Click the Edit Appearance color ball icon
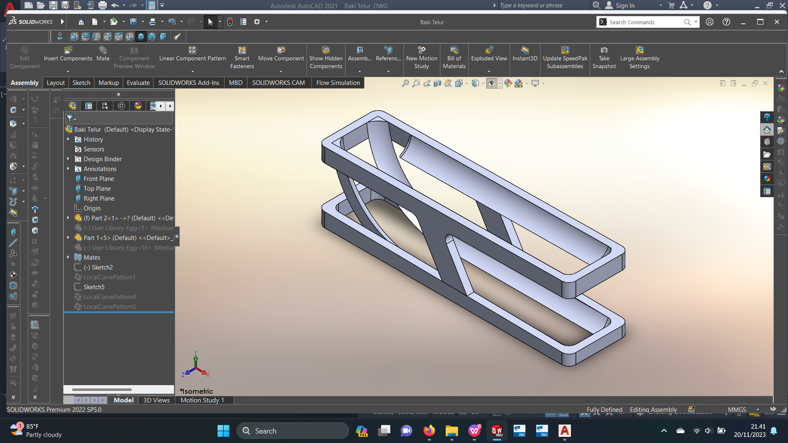This screenshot has height=443, width=788. 508,83
